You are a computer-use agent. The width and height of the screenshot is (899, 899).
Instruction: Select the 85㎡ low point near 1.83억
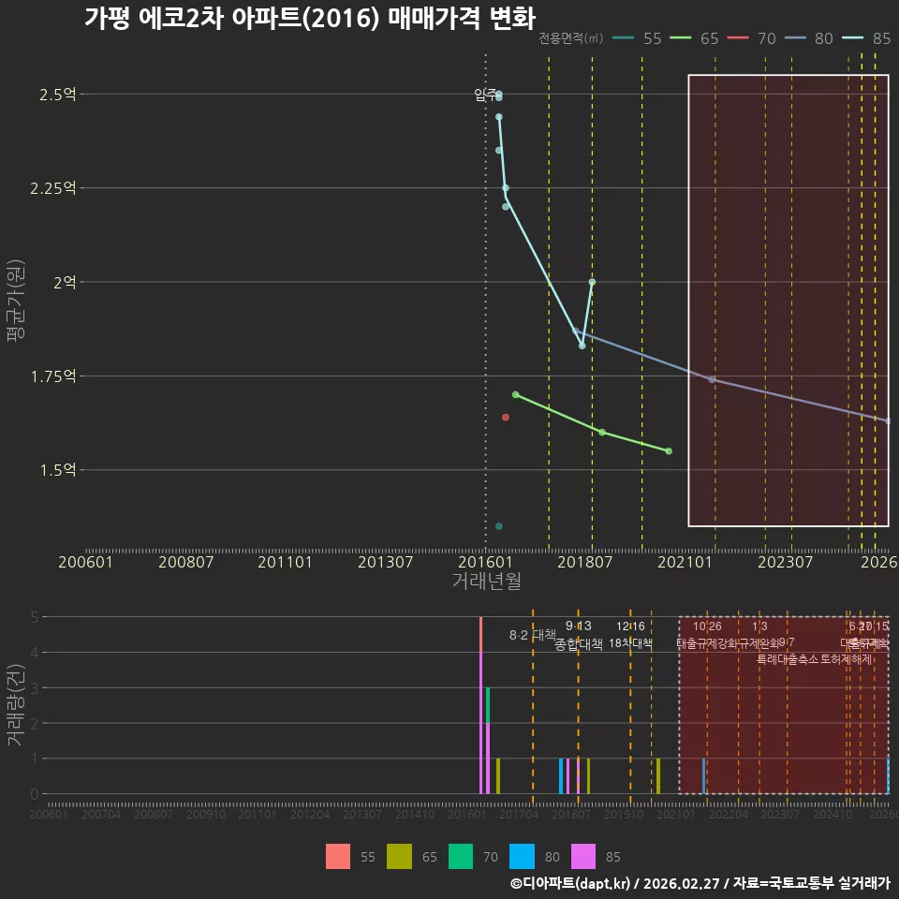[582, 346]
